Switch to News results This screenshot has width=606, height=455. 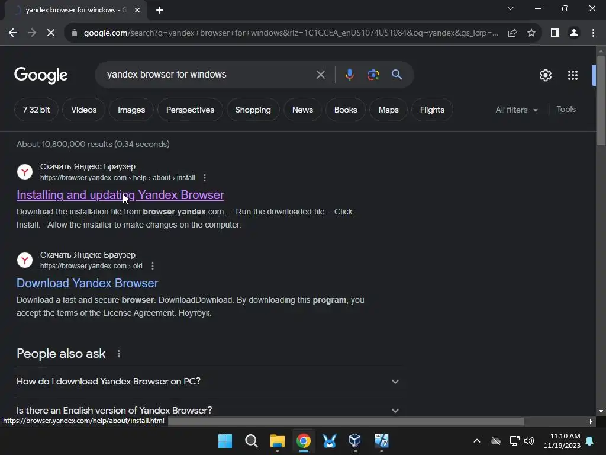click(x=302, y=110)
